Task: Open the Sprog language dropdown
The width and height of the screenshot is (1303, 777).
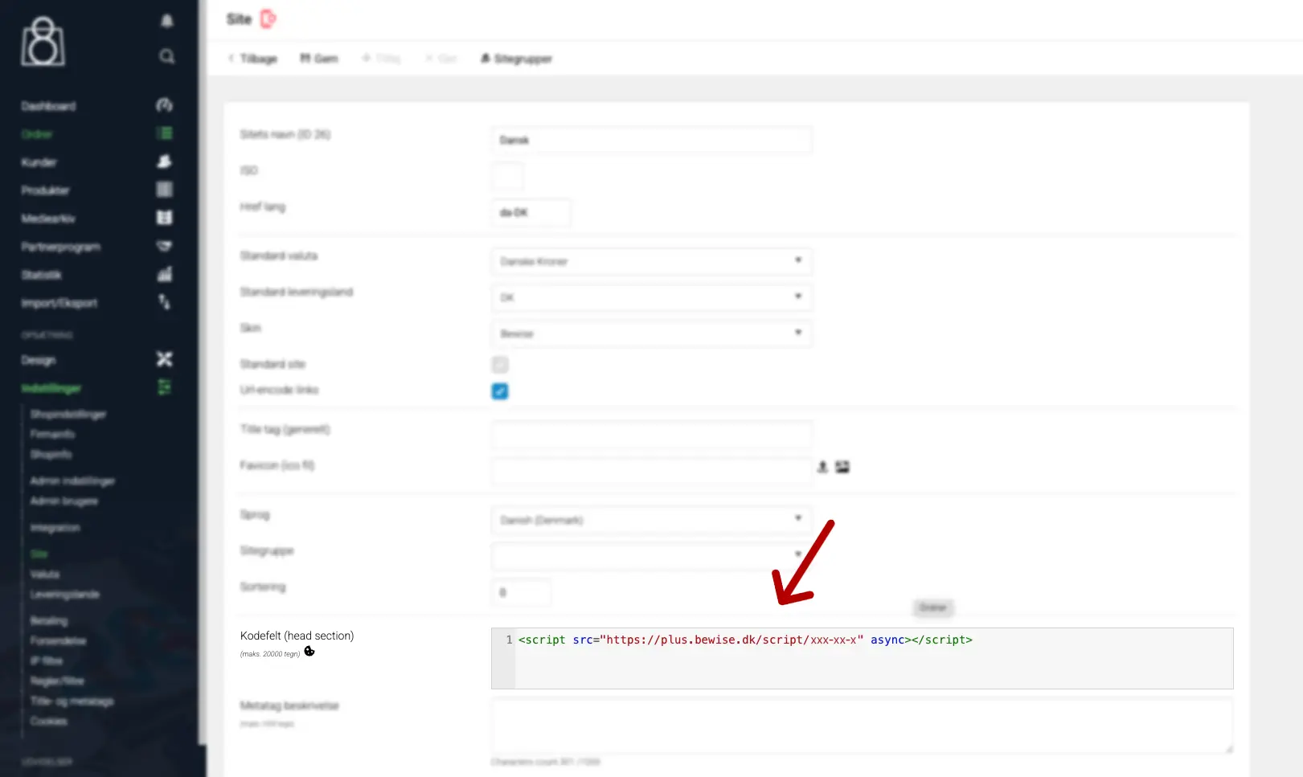Action: coord(652,520)
